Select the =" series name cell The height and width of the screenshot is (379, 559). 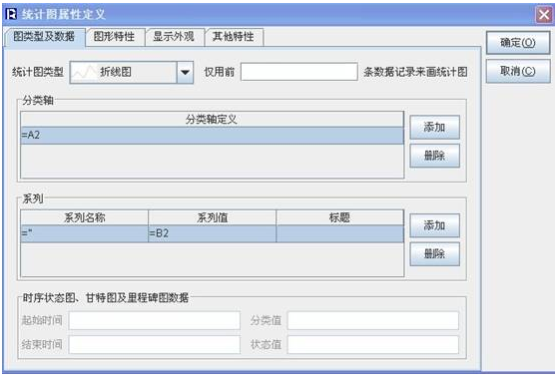pyautogui.click(x=85, y=233)
